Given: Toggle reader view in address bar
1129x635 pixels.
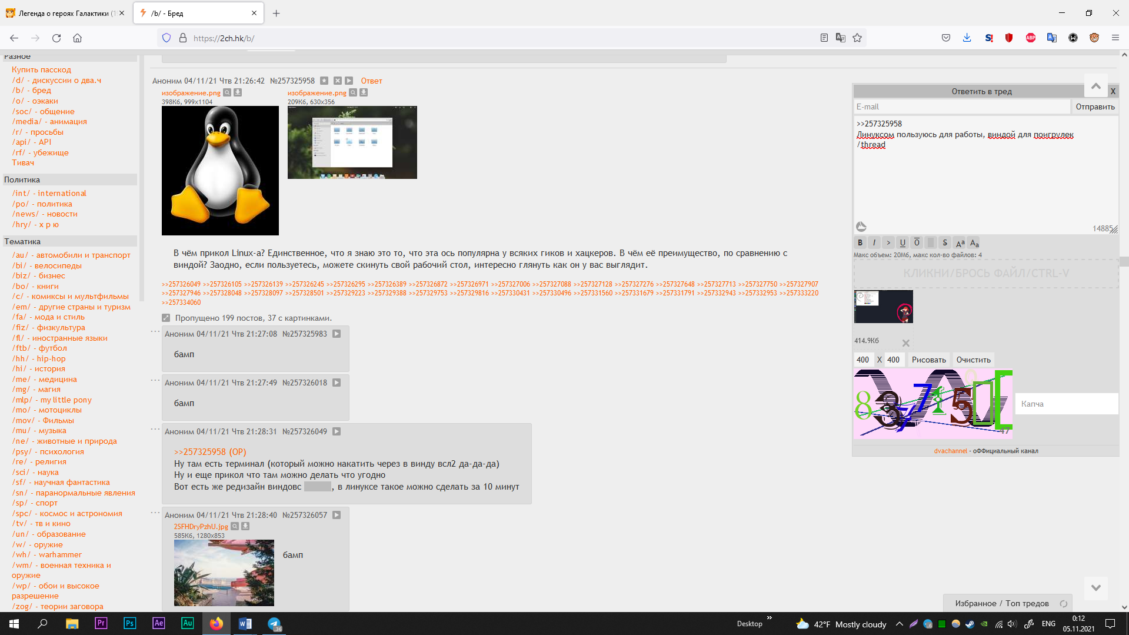Looking at the screenshot, I should [824, 38].
